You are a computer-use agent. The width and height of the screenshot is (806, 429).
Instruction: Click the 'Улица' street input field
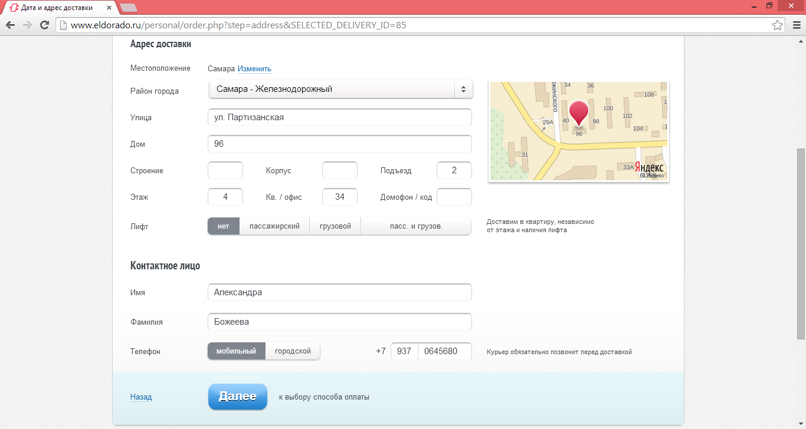coord(340,117)
